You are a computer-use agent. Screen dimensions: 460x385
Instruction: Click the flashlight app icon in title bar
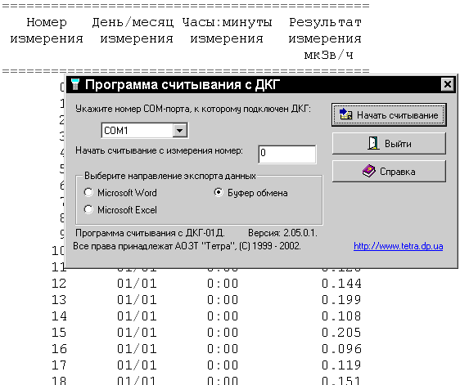pos(75,84)
